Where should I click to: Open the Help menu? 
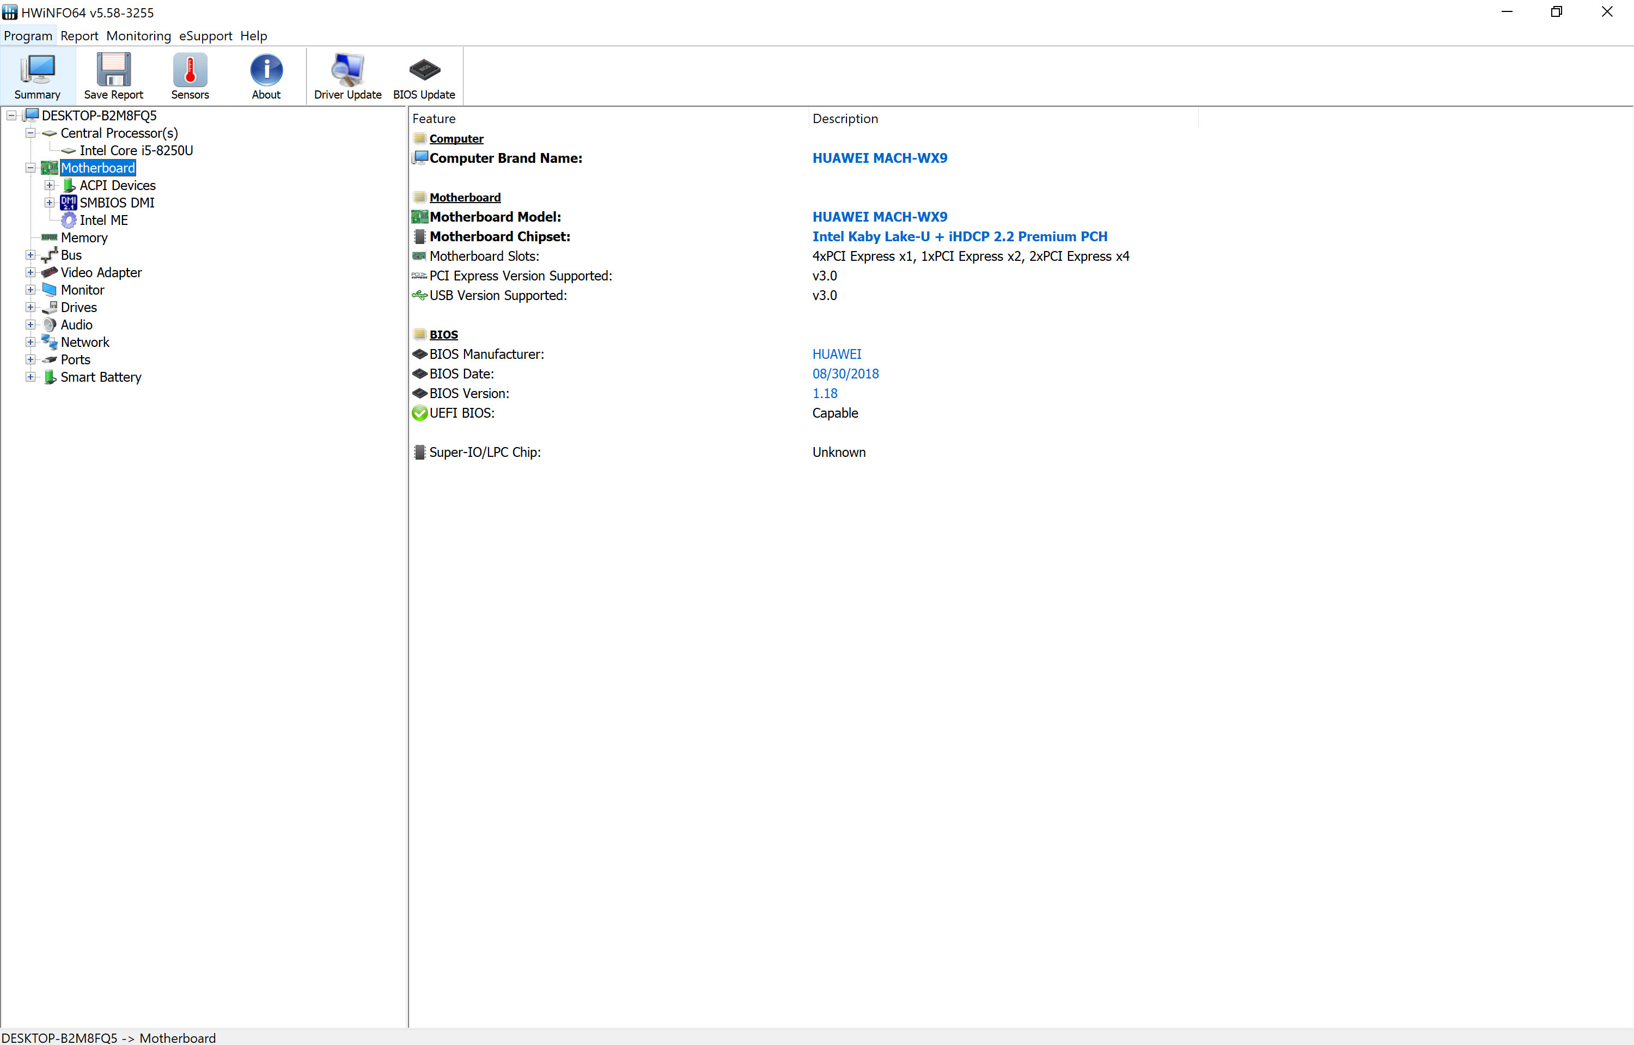(x=254, y=36)
